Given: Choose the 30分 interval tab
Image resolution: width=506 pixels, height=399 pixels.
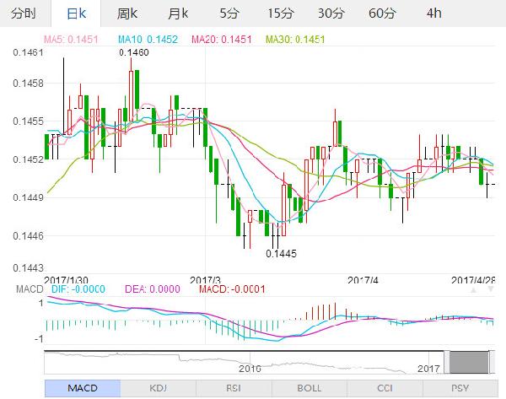Looking at the screenshot, I should click(x=331, y=13).
